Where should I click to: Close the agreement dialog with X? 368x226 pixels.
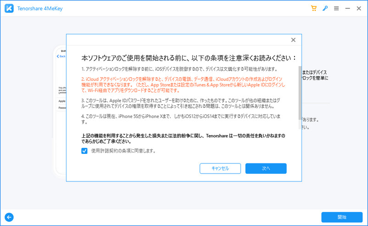(293, 40)
